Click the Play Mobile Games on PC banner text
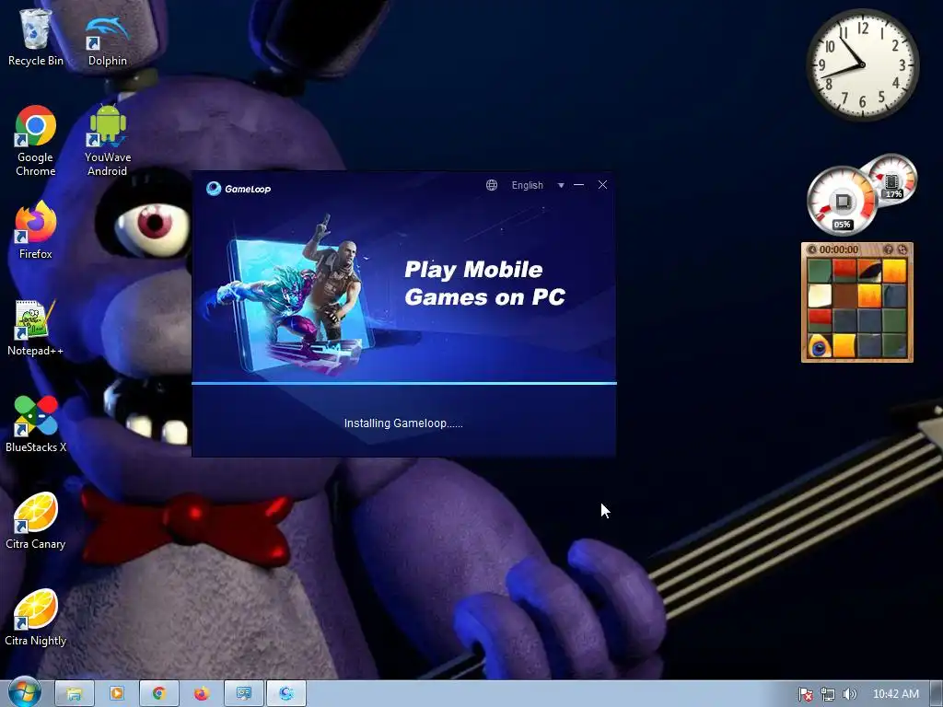This screenshot has width=943, height=707. [484, 284]
